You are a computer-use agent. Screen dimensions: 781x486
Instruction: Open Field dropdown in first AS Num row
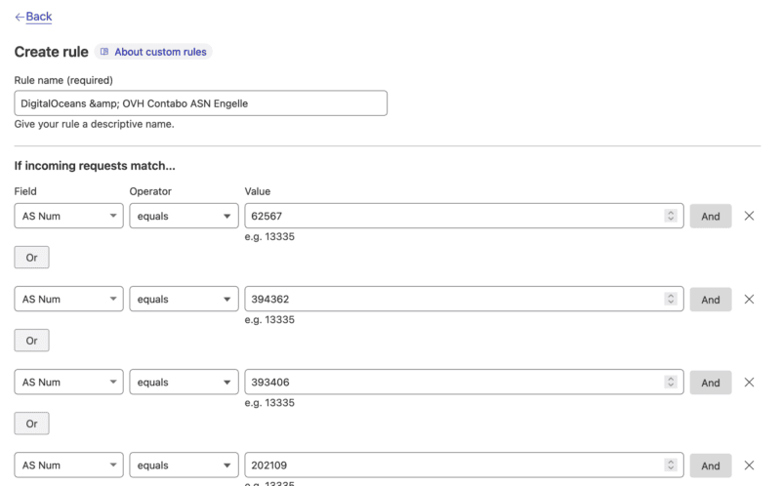68,216
